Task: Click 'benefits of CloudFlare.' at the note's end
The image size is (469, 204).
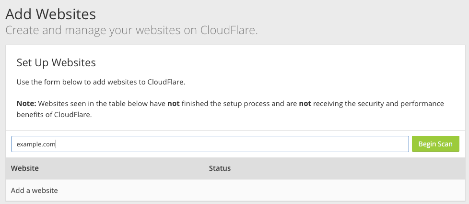Action: point(53,115)
